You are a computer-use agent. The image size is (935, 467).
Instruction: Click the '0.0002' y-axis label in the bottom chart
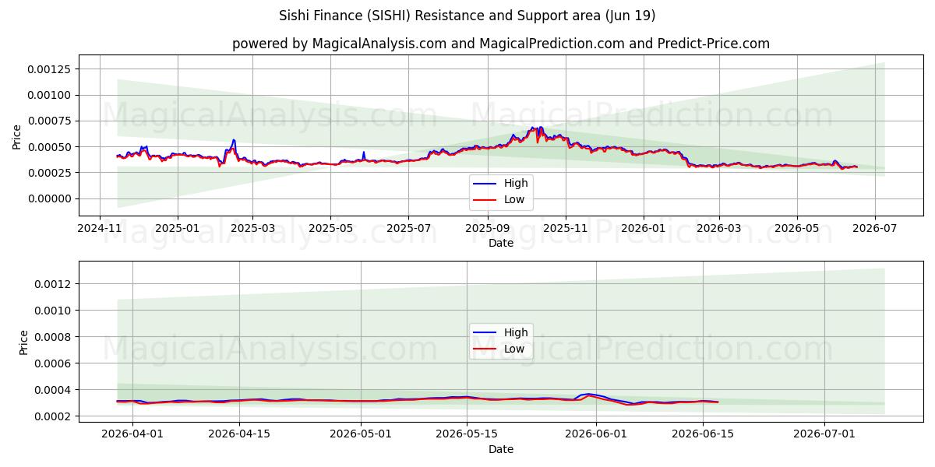pos(52,416)
